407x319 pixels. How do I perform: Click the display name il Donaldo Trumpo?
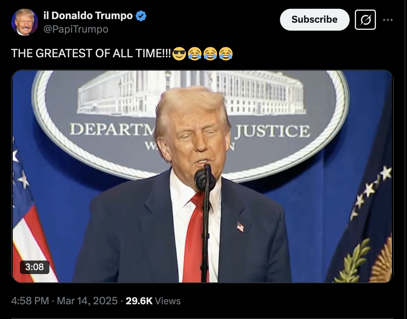point(88,16)
